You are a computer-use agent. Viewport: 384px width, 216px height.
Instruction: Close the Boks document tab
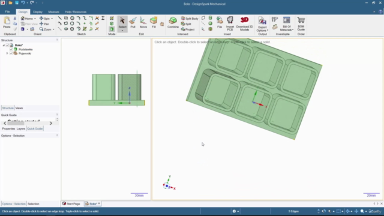pyautogui.click(x=99, y=203)
